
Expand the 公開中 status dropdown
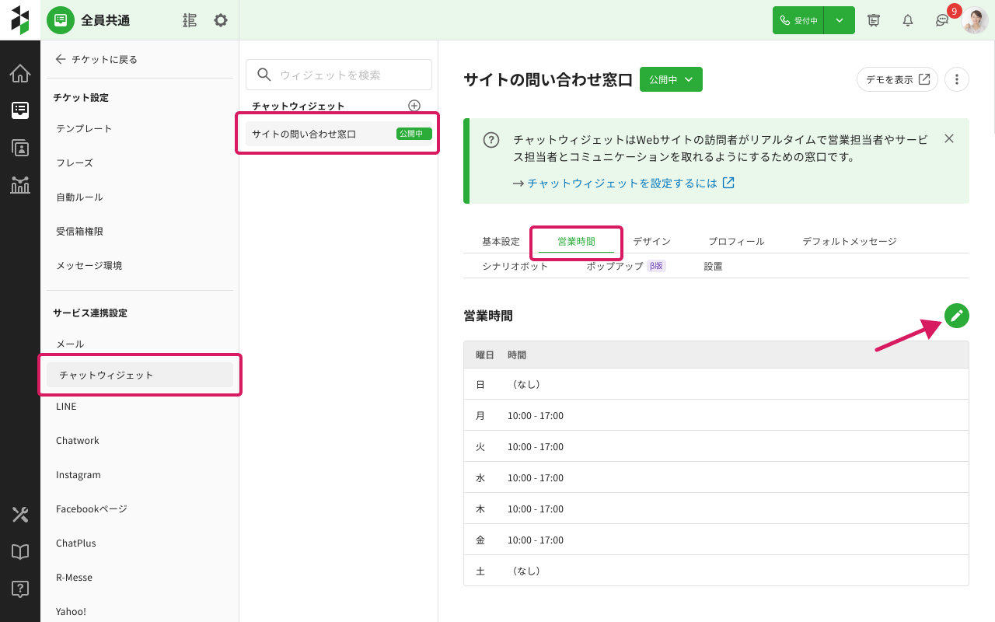pyautogui.click(x=671, y=79)
